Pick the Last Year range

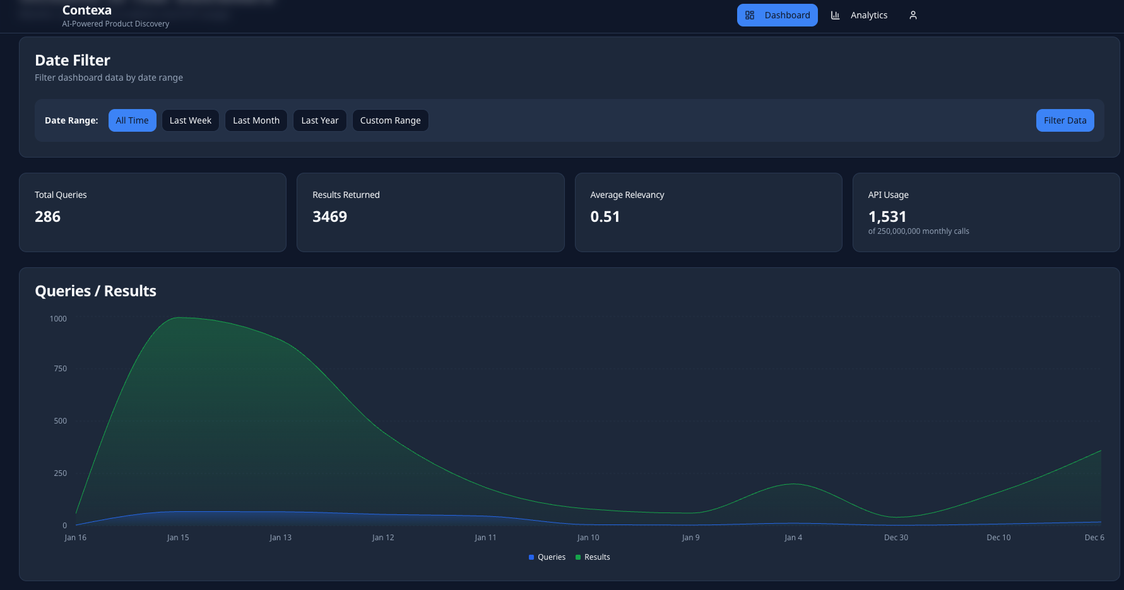[x=320, y=120]
